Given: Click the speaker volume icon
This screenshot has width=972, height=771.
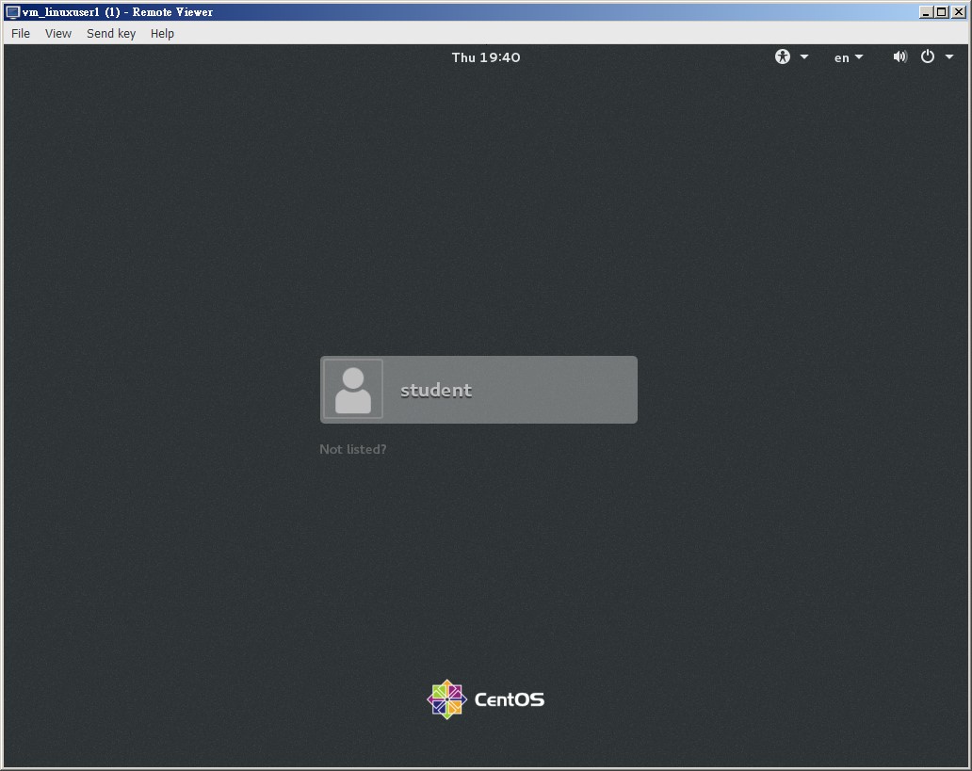Looking at the screenshot, I should pos(899,56).
